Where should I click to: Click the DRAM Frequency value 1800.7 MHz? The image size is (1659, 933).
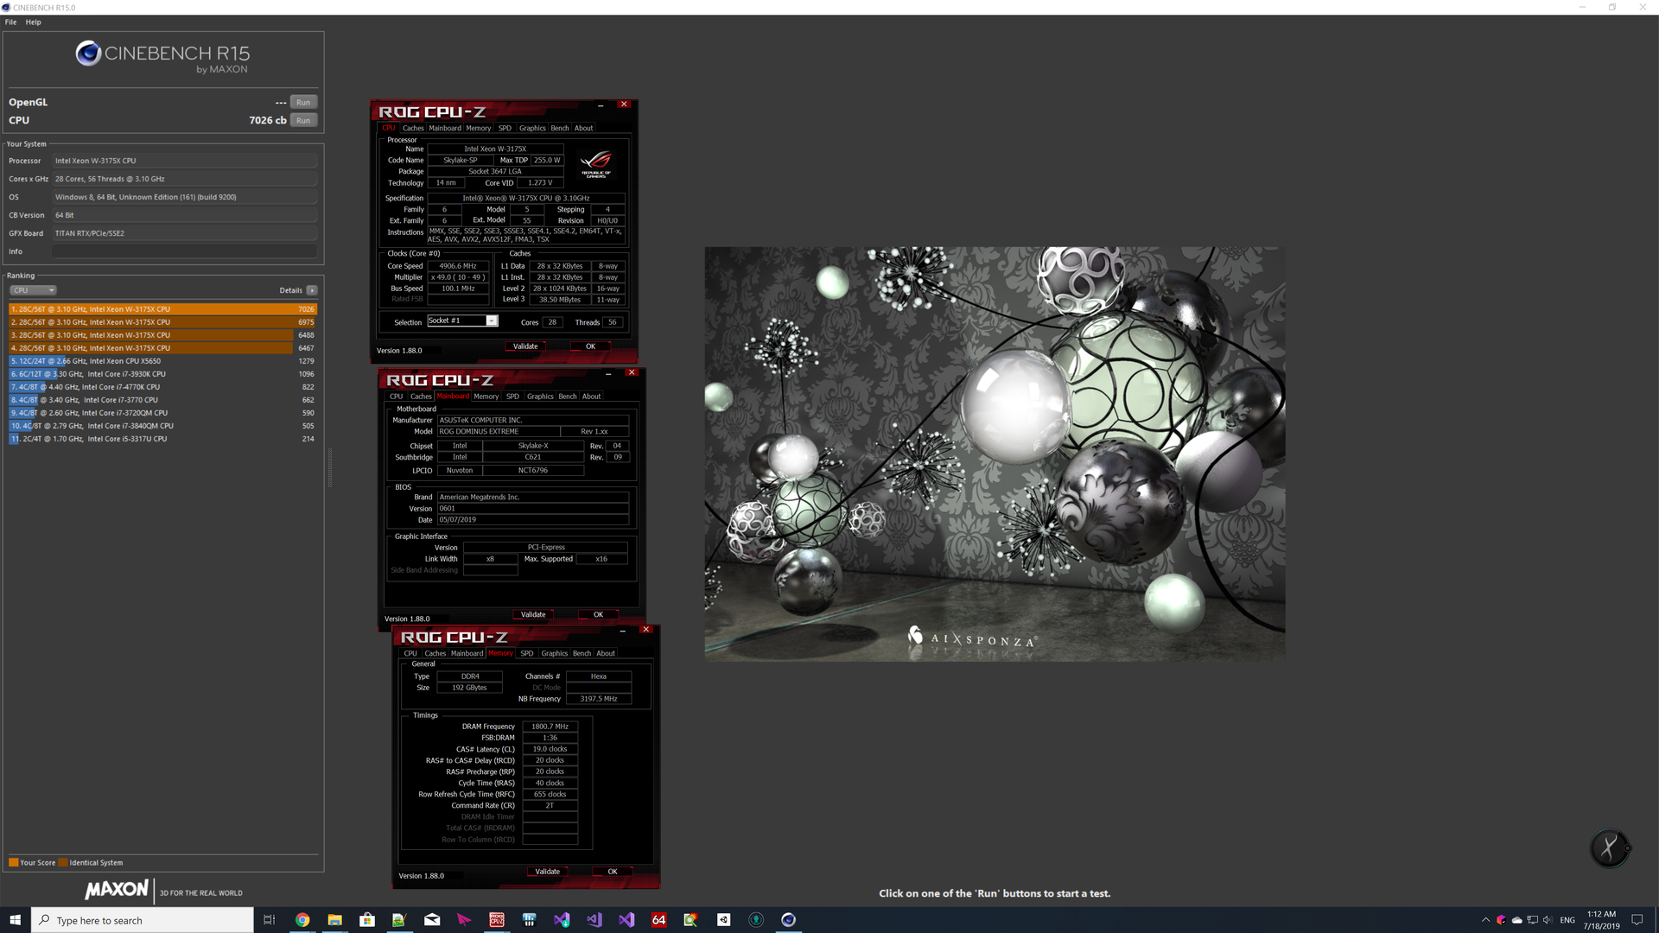550,727
